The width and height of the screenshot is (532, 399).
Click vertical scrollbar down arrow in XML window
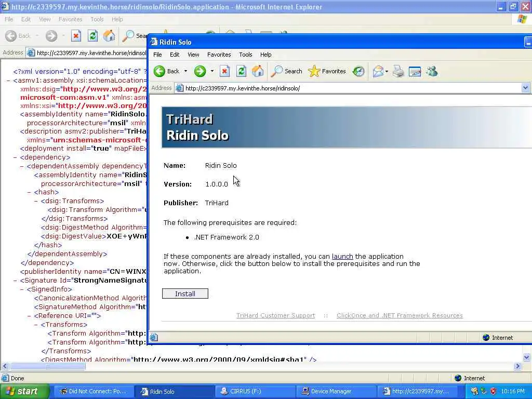[527, 357]
